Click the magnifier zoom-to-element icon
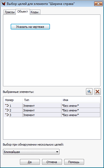104x168 pixels. click(89, 92)
